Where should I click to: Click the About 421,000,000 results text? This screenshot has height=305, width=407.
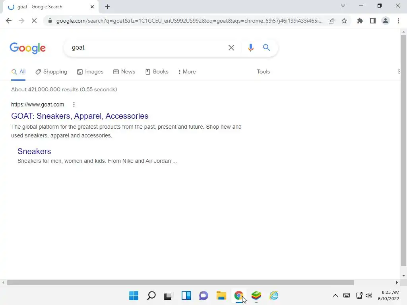point(64,89)
